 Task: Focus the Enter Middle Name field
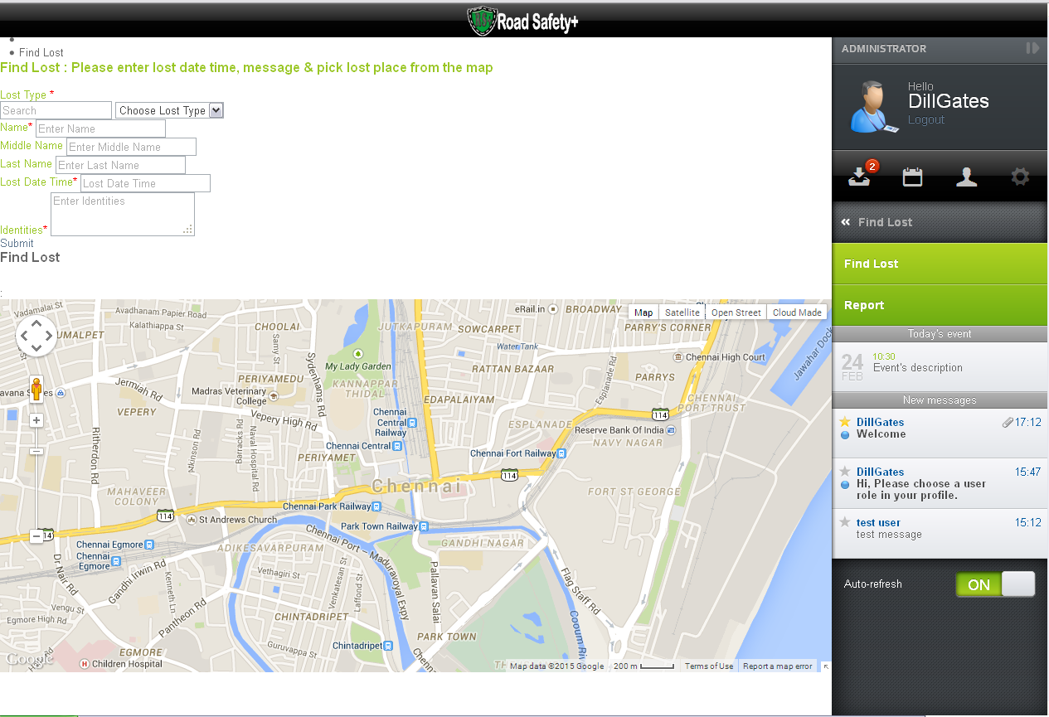pyautogui.click(x=131, y=147)
